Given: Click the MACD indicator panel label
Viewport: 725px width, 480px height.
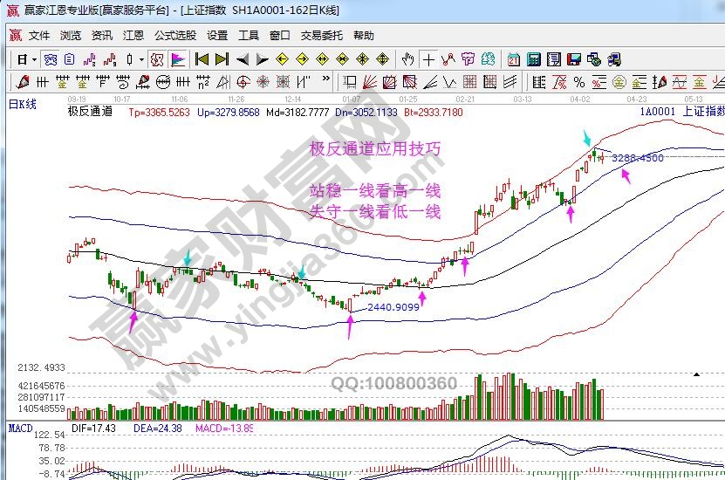Looking at the screenshot, I should 19,429.
